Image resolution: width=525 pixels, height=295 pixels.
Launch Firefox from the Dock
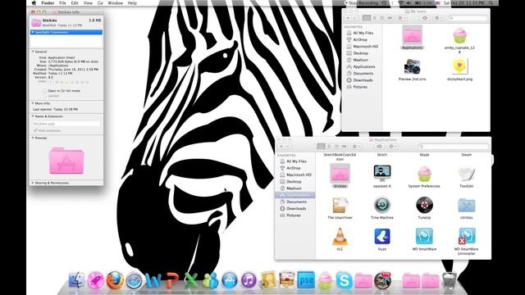tap(115, 280)
